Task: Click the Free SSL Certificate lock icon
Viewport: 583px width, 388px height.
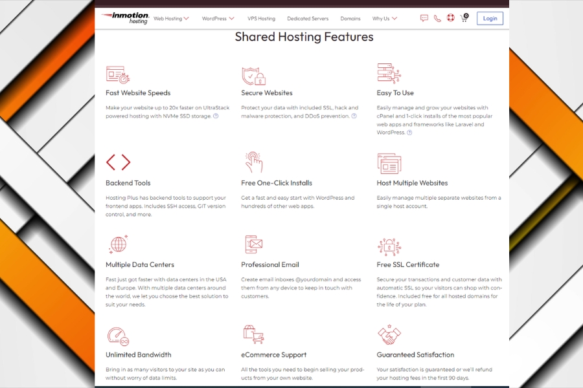Action: tap(389, 246)
